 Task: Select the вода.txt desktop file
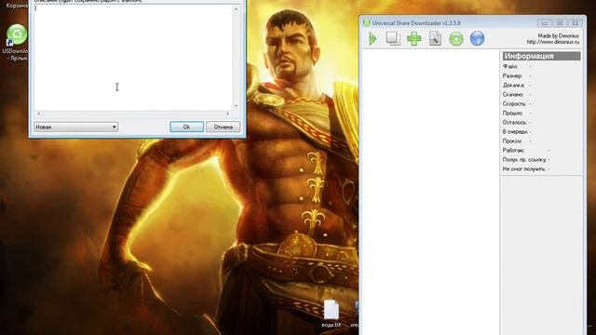tap(332, 314)
